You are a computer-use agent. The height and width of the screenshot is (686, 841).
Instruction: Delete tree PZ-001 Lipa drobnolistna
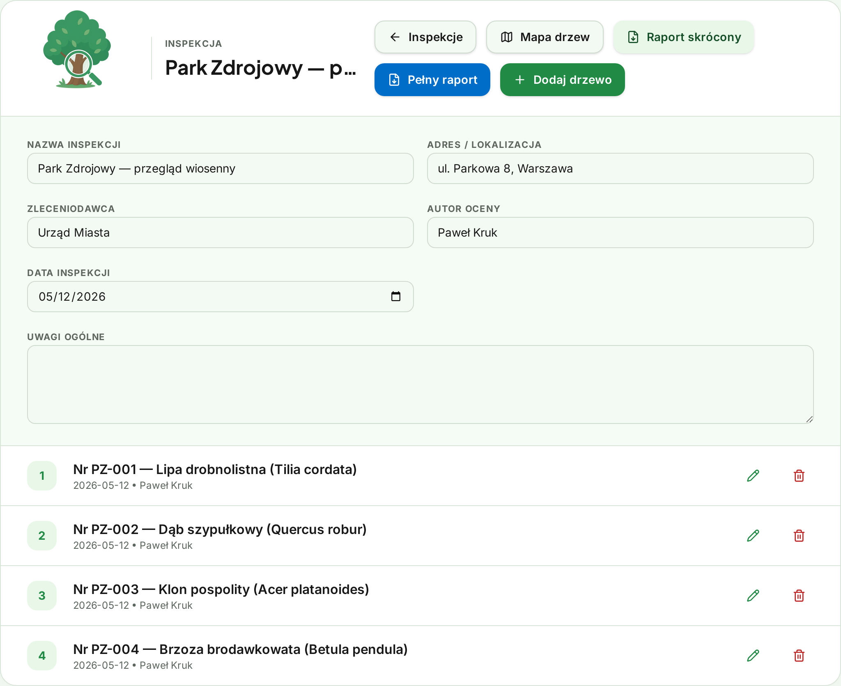point(799,476)
